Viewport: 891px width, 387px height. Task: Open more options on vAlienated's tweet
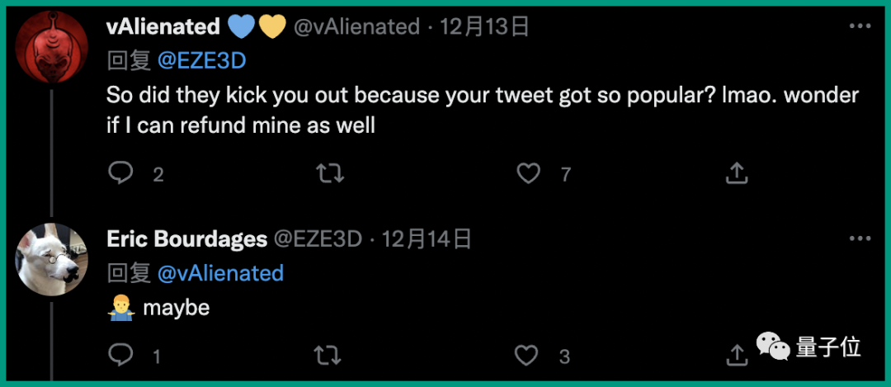pos(860,26)
